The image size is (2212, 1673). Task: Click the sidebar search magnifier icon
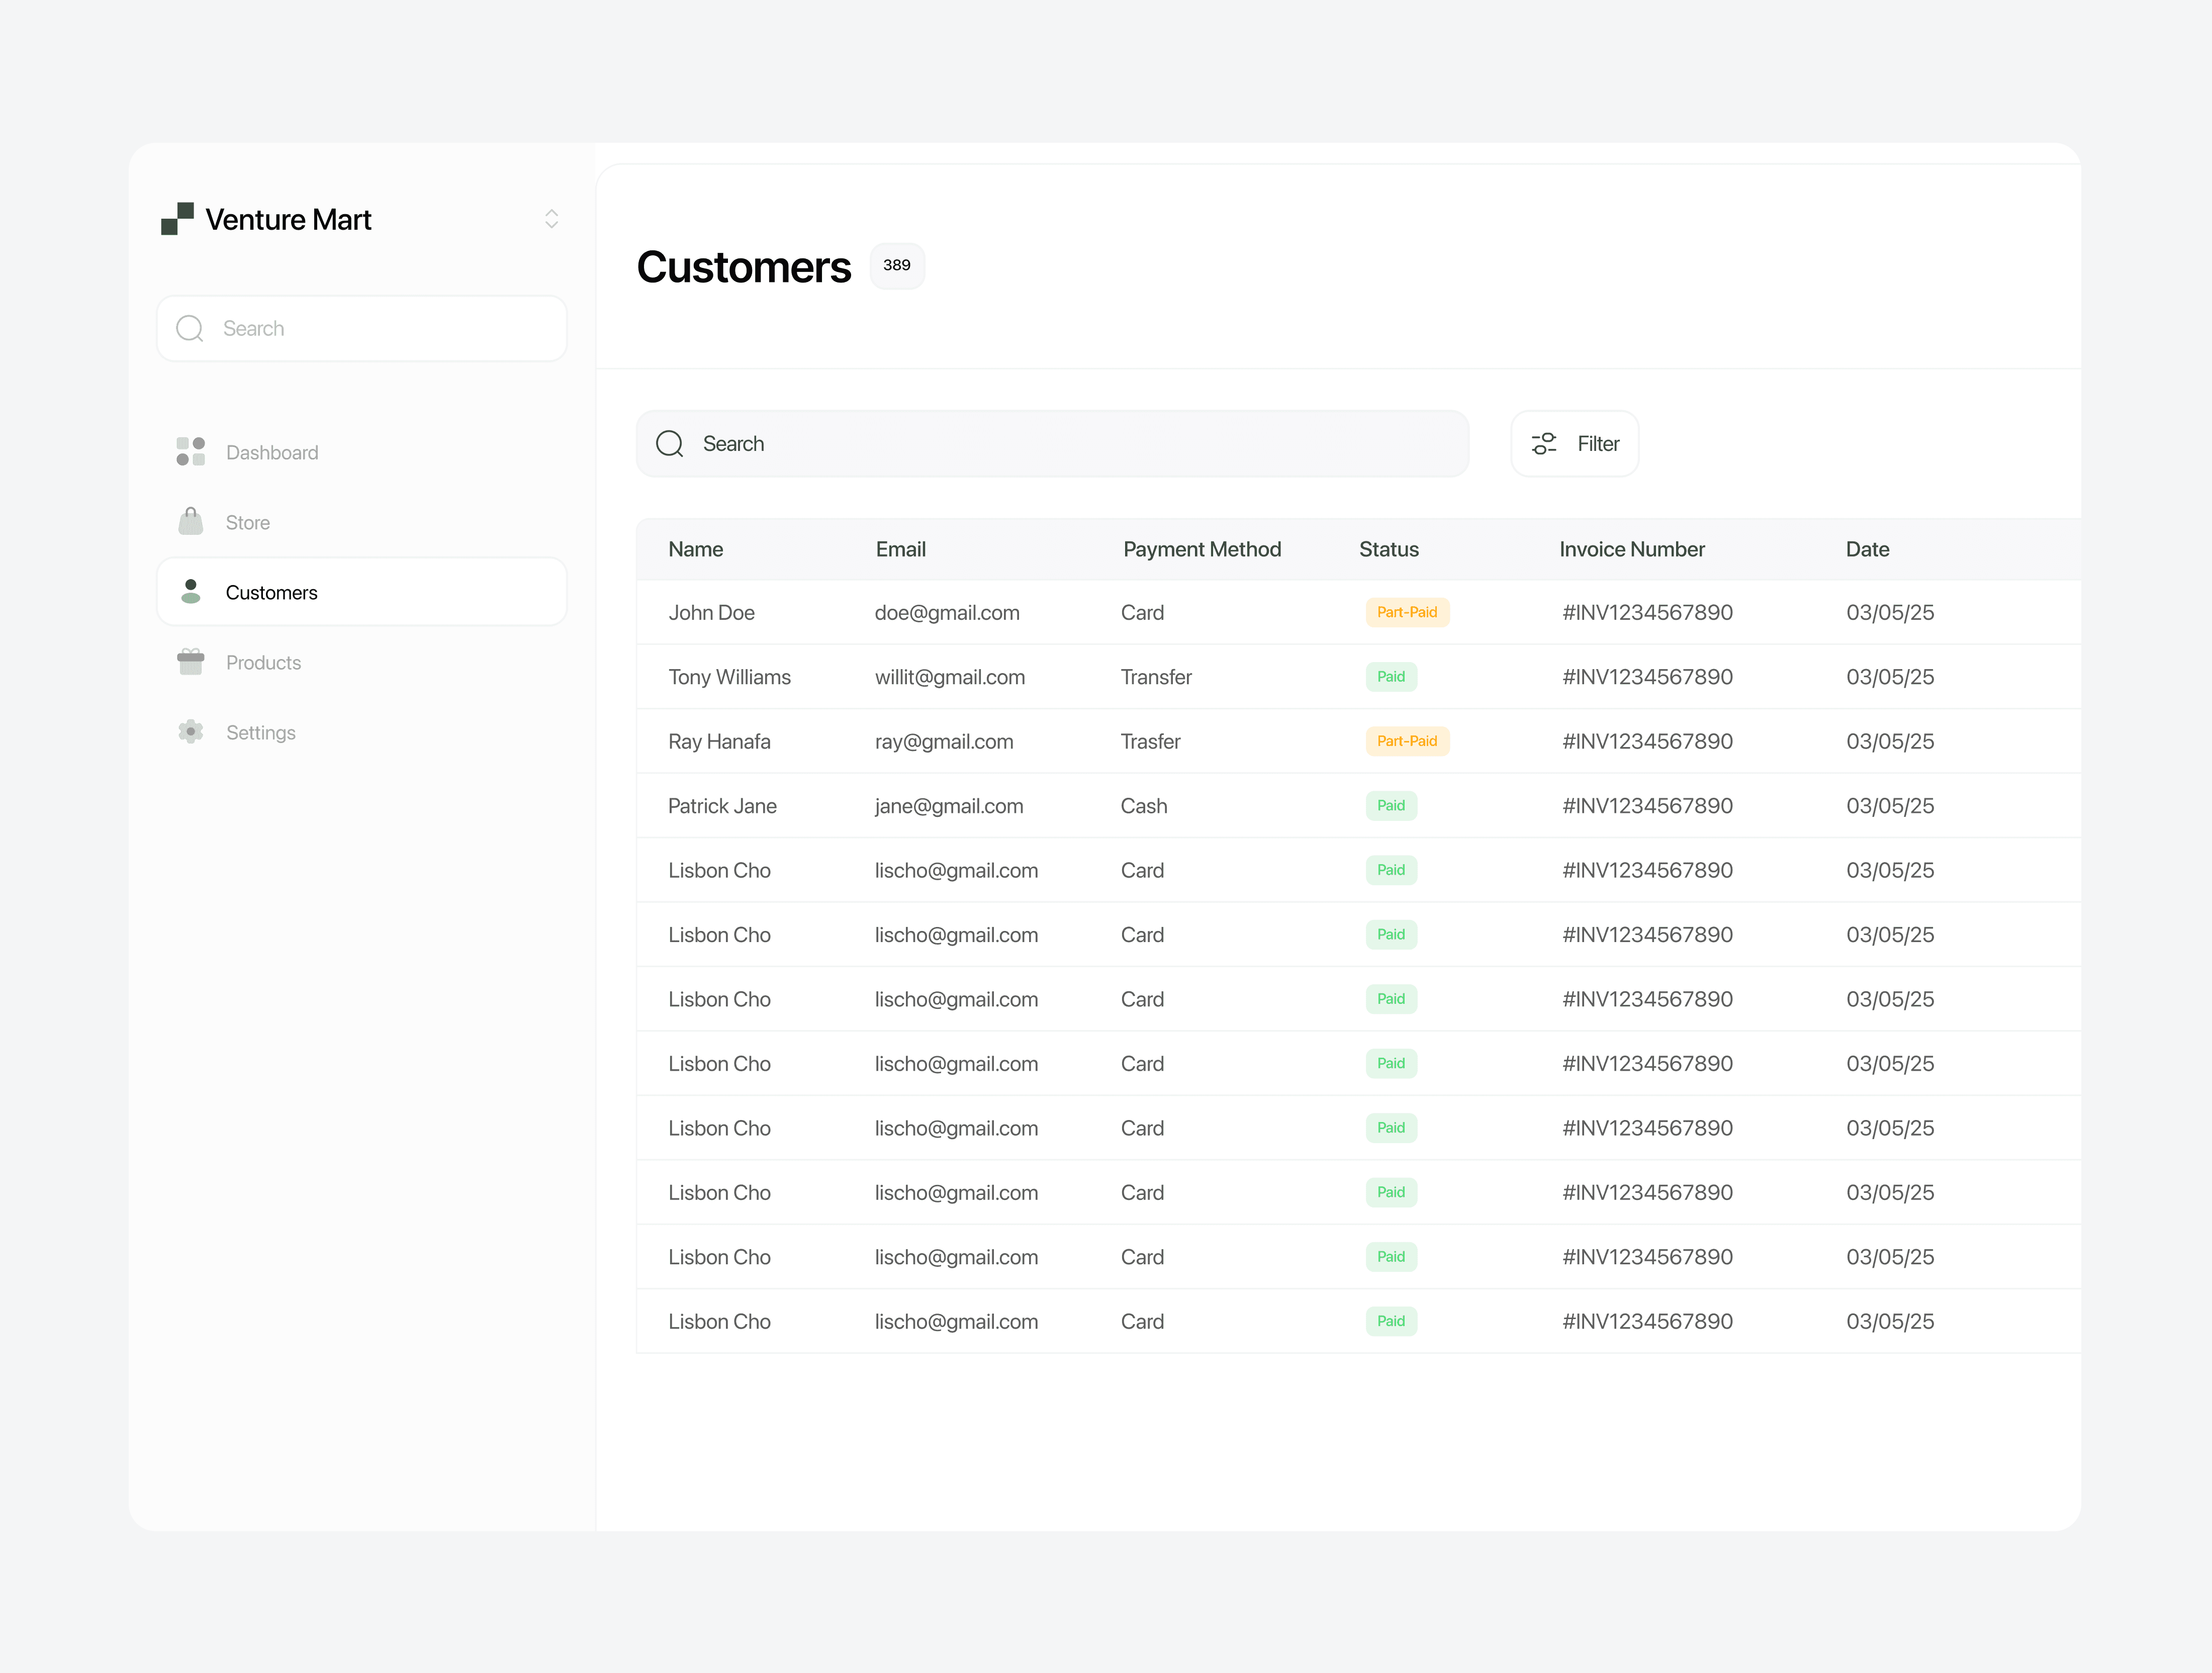(190, 328)
